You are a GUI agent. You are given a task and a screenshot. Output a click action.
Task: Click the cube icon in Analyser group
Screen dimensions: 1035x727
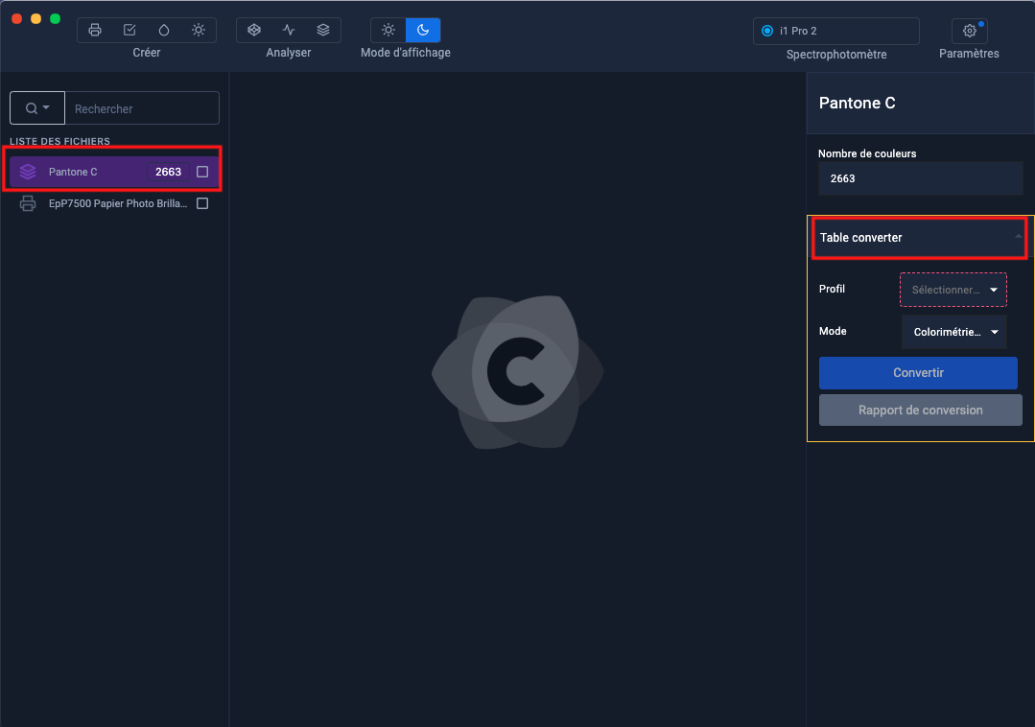point(254,30)
